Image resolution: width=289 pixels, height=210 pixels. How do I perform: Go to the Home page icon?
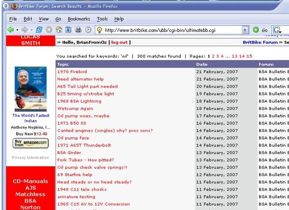(x=59, y=30)
